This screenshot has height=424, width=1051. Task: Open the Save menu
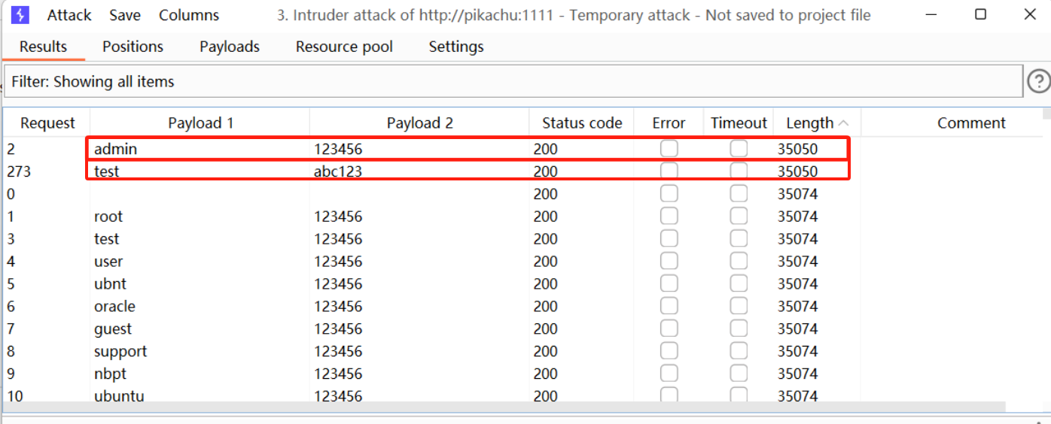tap(125, 15)
